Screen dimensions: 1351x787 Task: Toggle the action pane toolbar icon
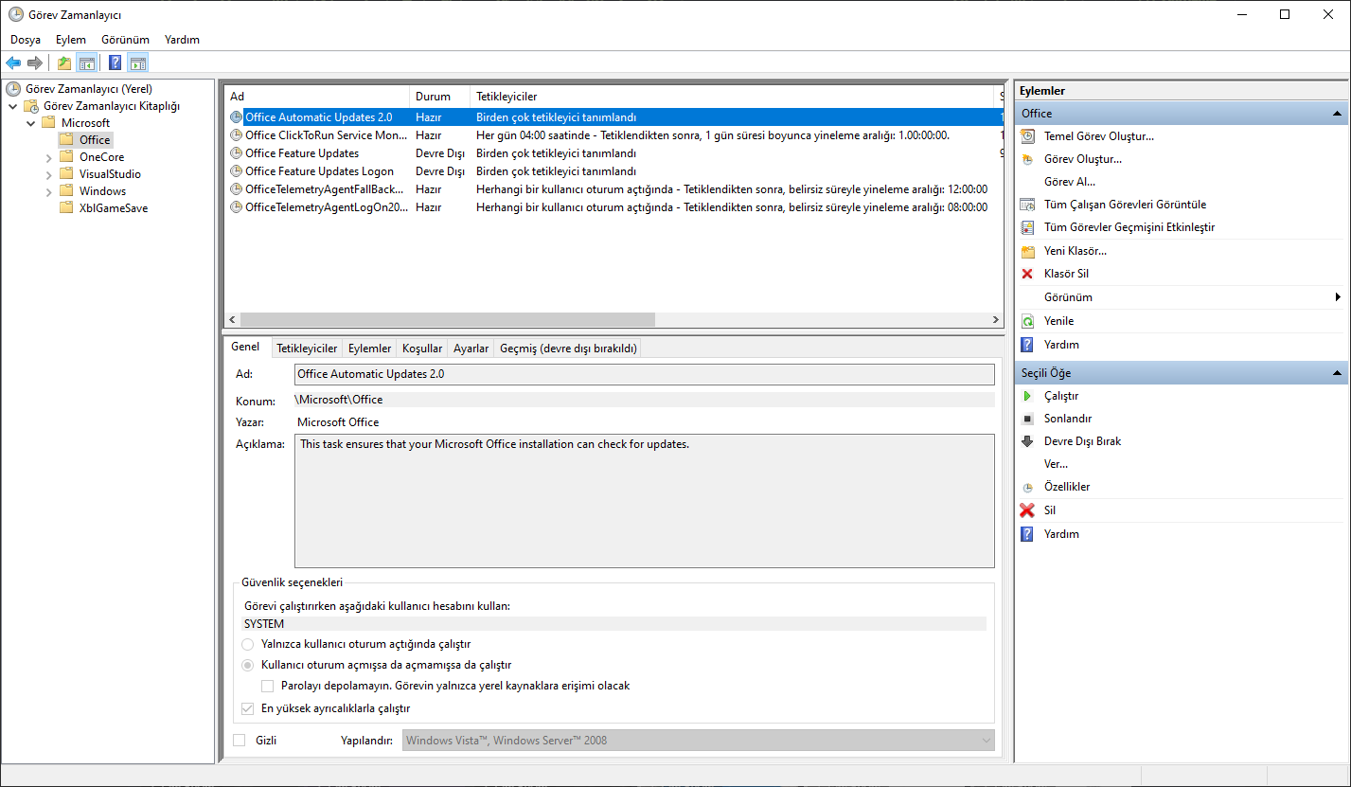pyautogui.click(x=138, y=63)
